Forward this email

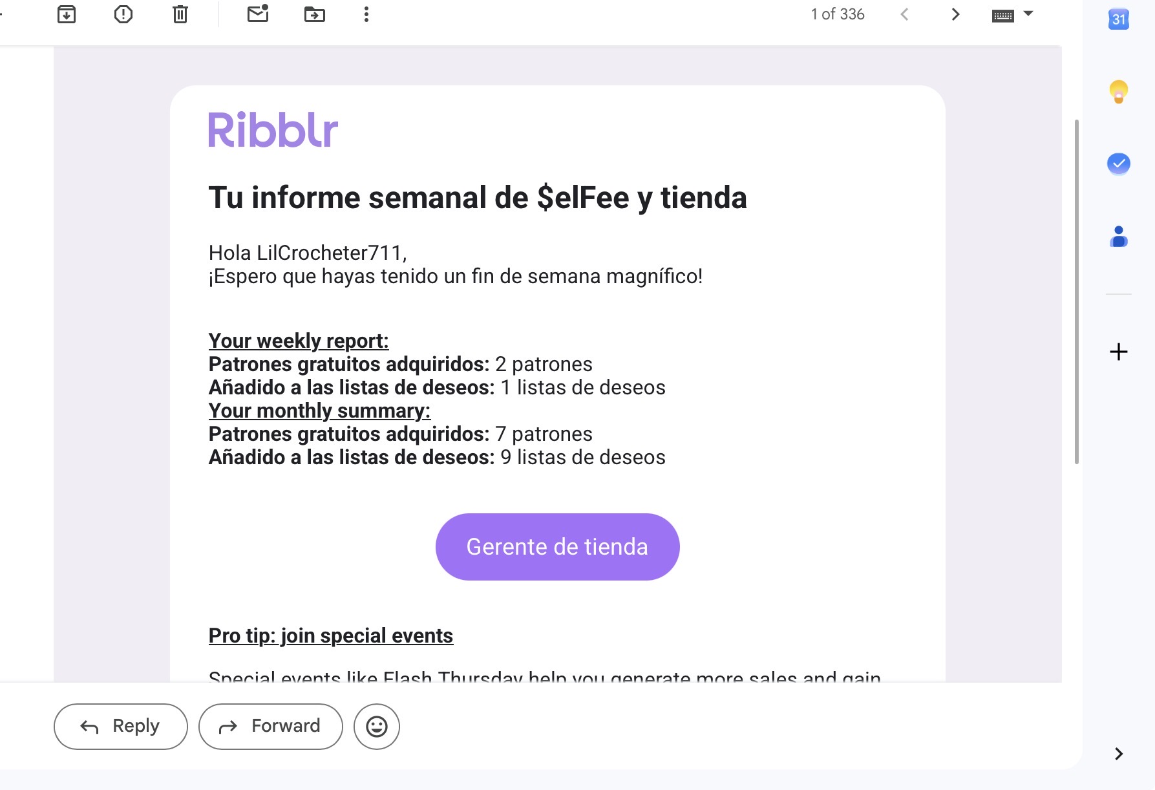coord(271,727)
